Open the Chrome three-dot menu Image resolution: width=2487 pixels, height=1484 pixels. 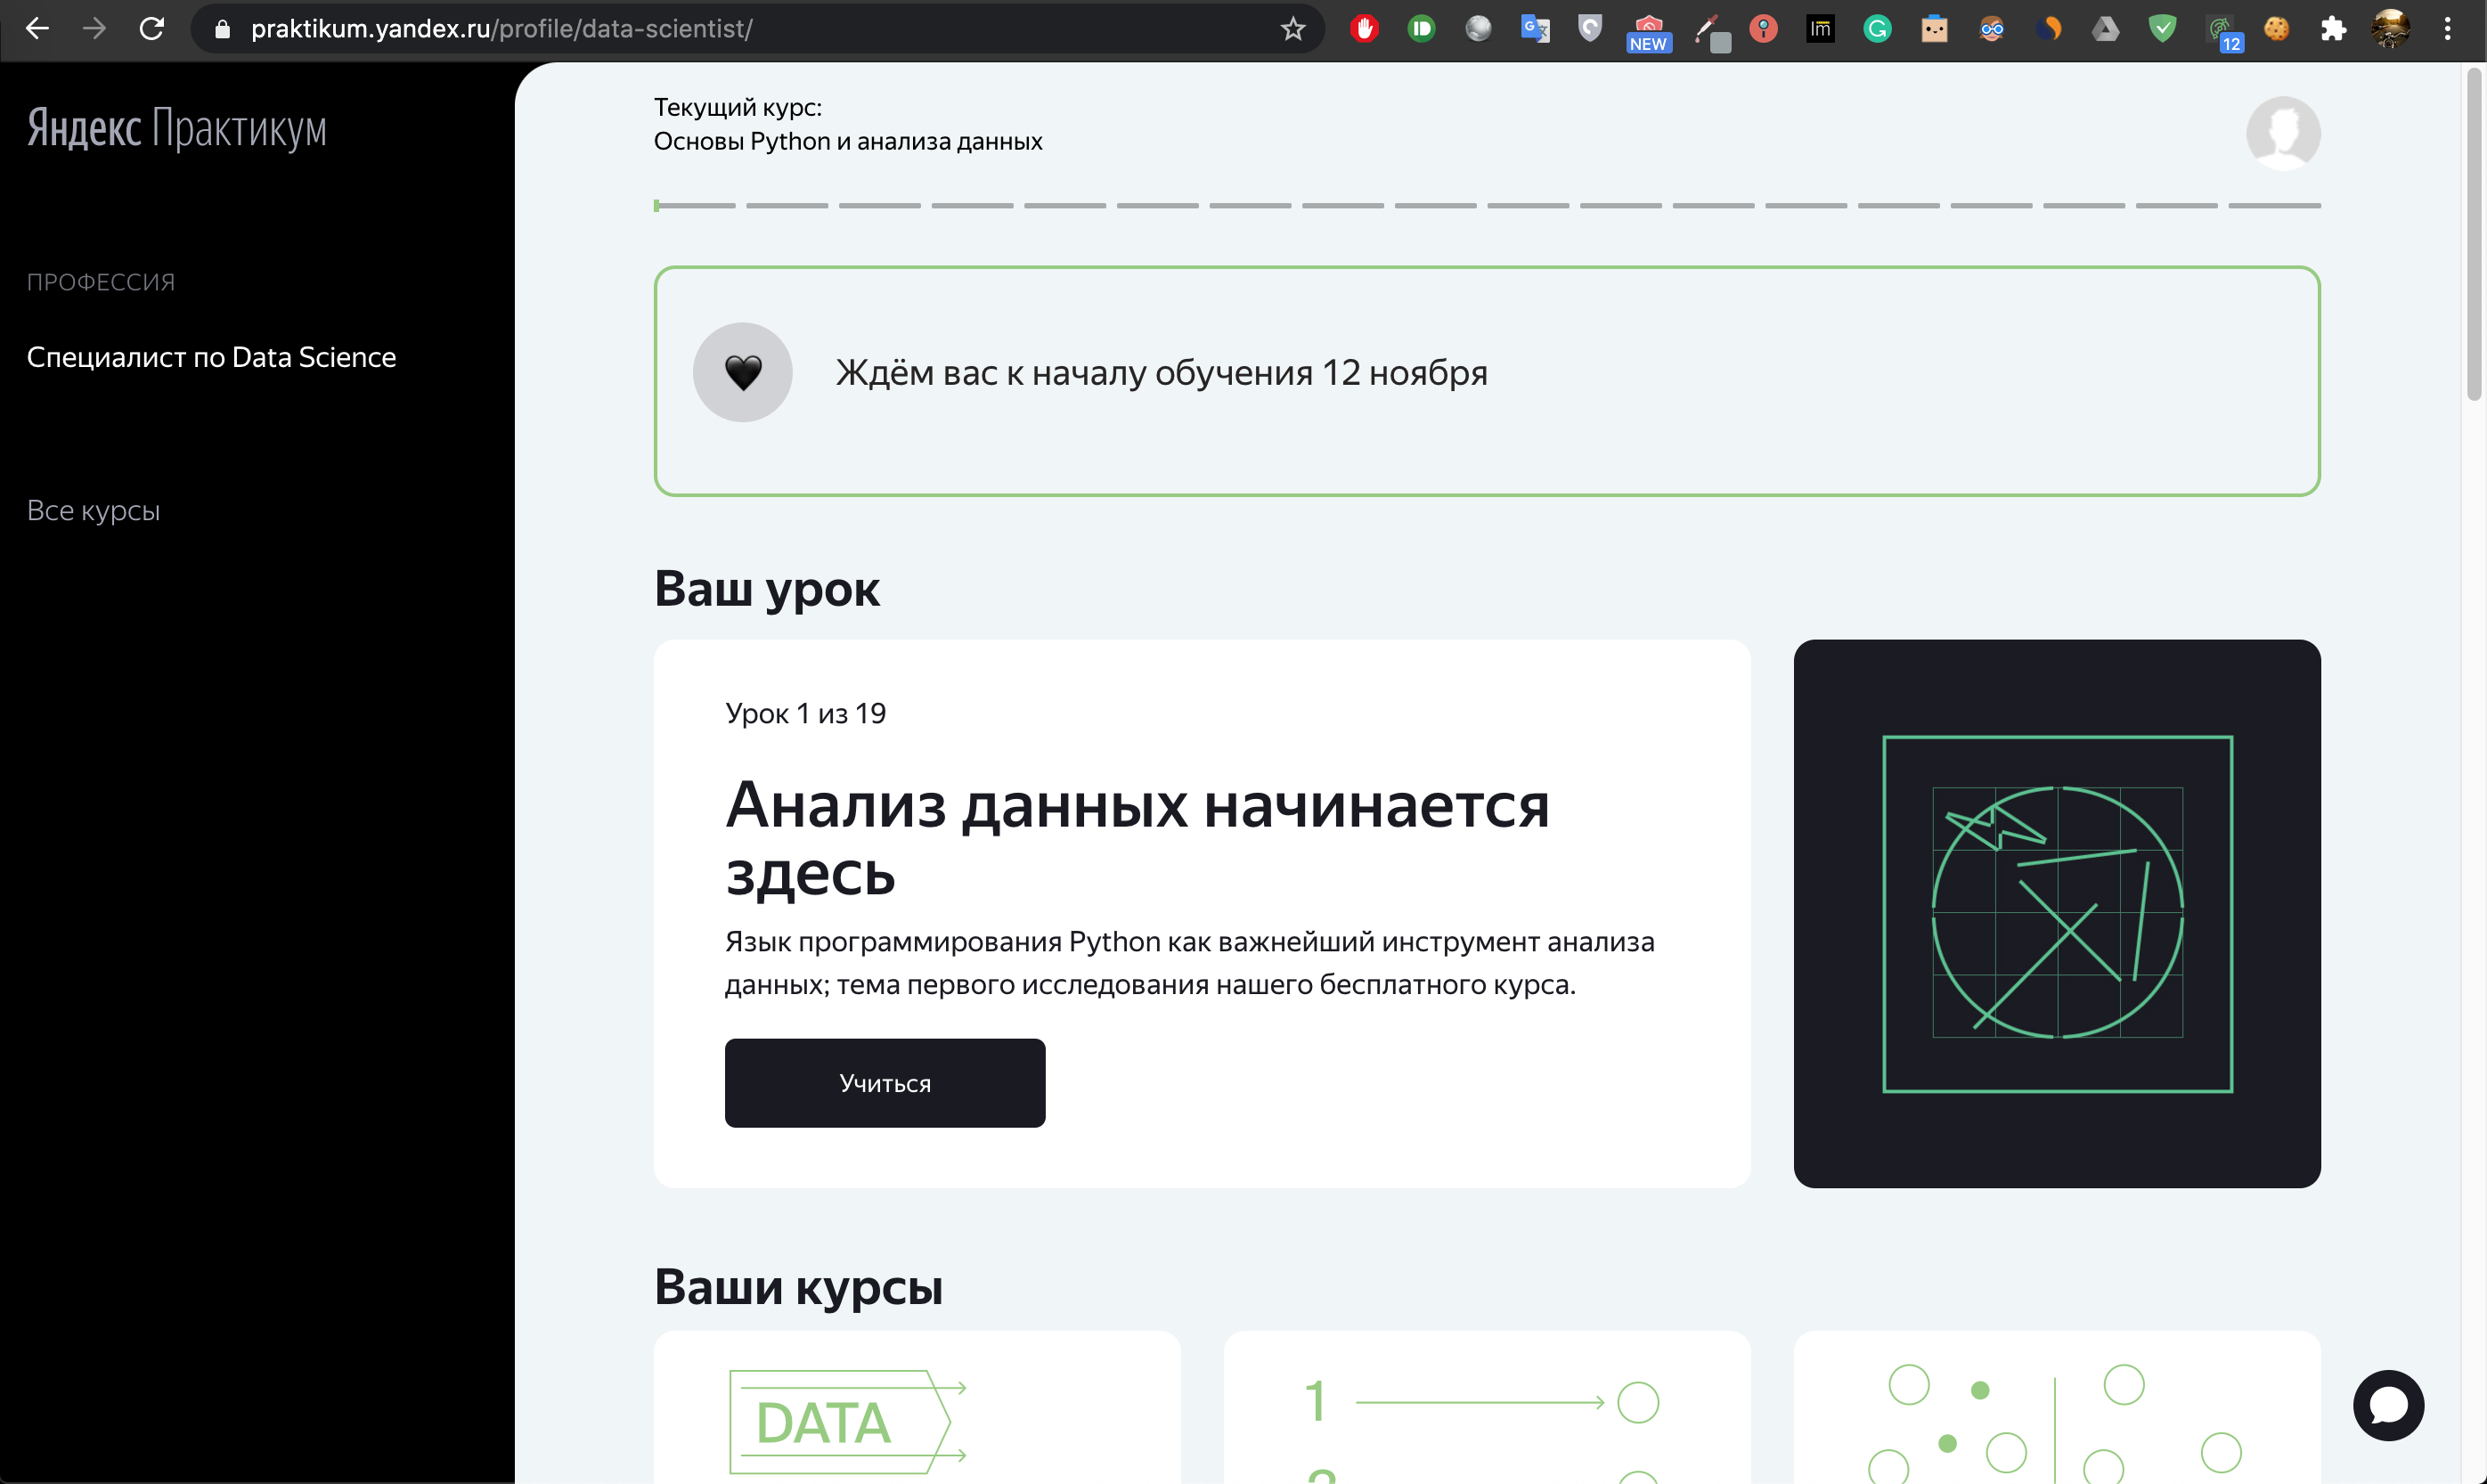coord(2447,29)
